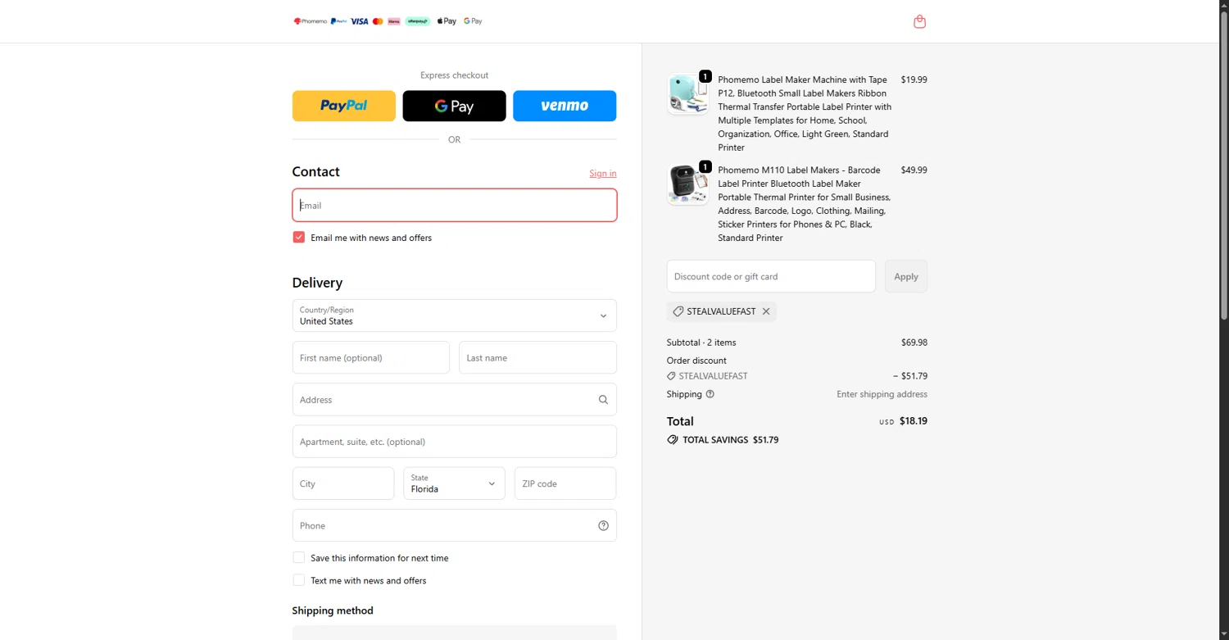
Task: Click the Shipping info question mark icon
Action: click(x=710, y=394)
